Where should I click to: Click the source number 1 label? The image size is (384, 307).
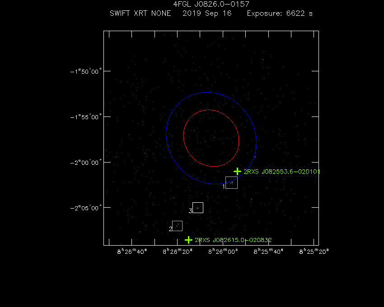point(224,186)
